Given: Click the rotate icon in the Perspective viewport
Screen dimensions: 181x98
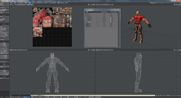Looking at the screenshot, I should coord(176,5).
